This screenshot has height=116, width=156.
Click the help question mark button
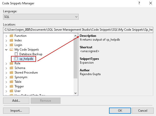point(139,3)
